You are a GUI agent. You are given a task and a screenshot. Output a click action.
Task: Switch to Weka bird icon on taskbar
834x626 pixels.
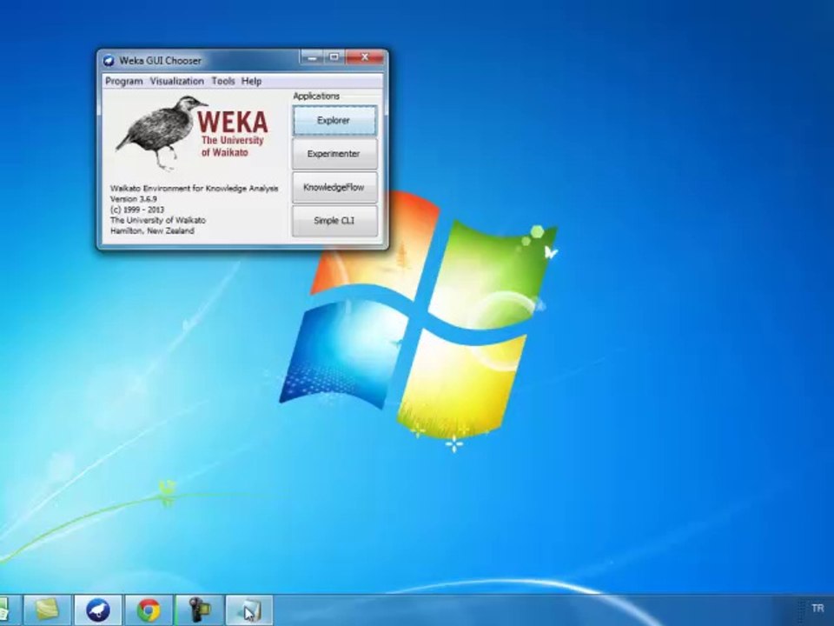coord(98,610)
